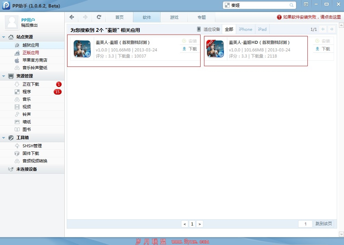Filter results by iPad
This screenshot has width=344, height=245.
coord(262,29)
